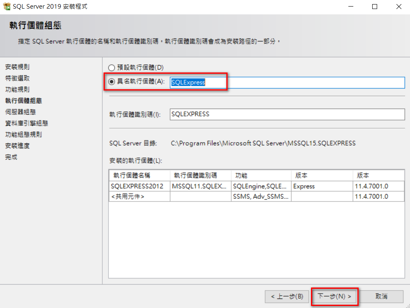Select 功能組態規則 step in the sidebar

tap(23, 134)
